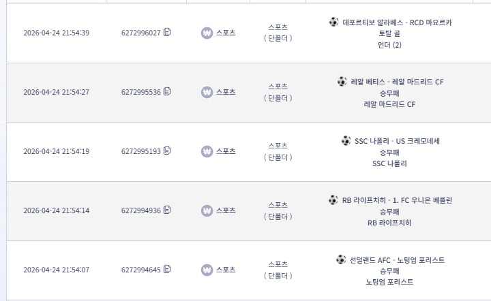Click soccer ball icon for 레알 베티스 match
This screenshot has width=491, height=301.
(x=342, y=81)
